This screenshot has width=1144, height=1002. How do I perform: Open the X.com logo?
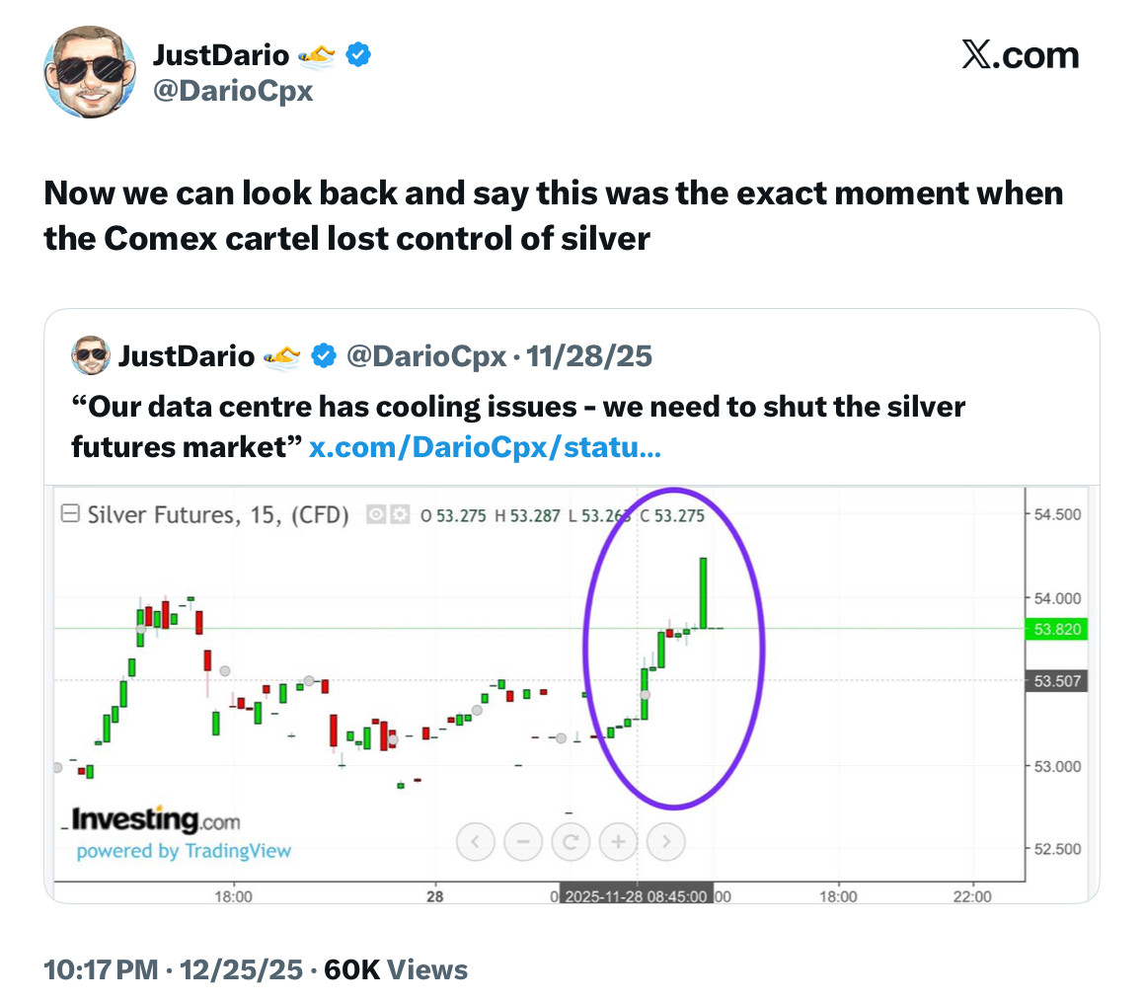(x=1020, y=55)
